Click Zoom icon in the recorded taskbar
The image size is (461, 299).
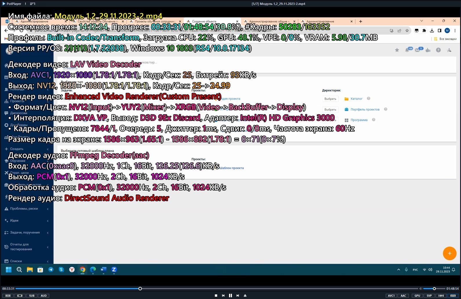click(114, 270)
